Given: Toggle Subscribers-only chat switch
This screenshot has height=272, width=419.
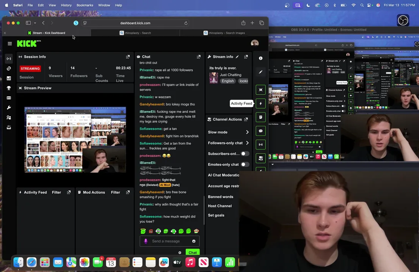Looking at the screenshot, I should pyautogui.click(x=245, y=154).
